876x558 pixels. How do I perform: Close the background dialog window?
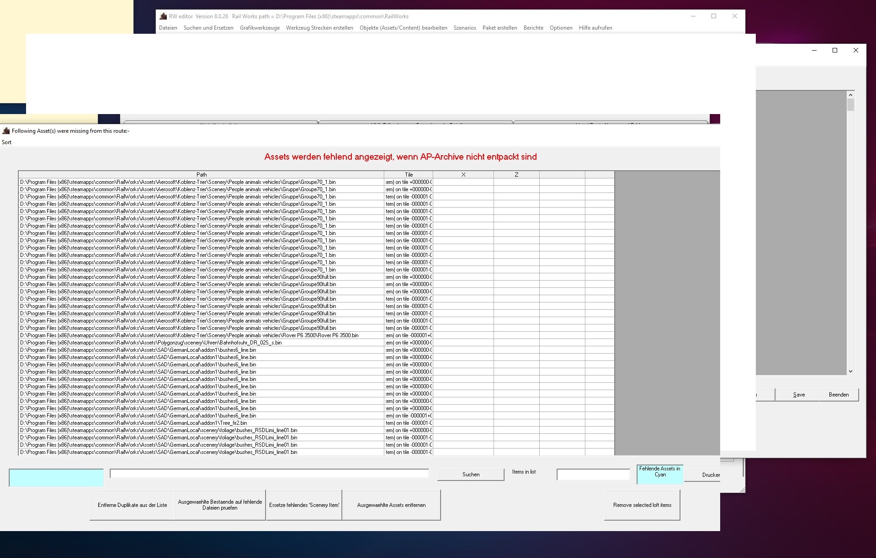856,50
